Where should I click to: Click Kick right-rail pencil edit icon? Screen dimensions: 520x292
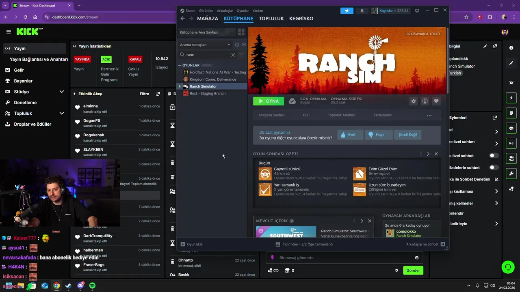coord(511,63)
